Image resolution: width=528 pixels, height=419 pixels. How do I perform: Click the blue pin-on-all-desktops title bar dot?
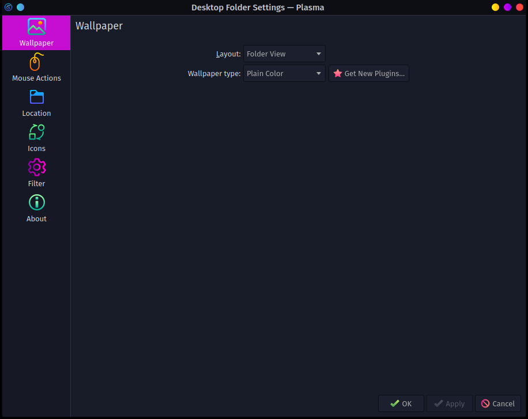[x=21, y=7]
